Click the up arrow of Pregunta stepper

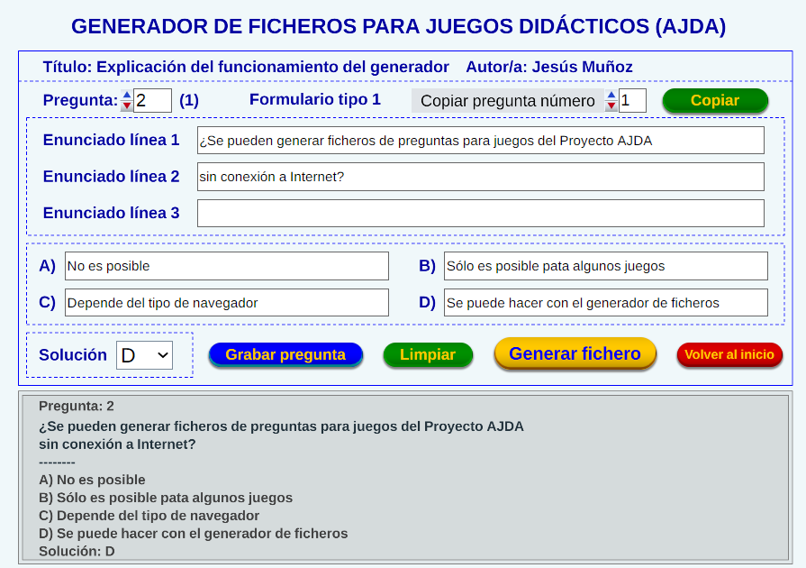pos(127,95)
